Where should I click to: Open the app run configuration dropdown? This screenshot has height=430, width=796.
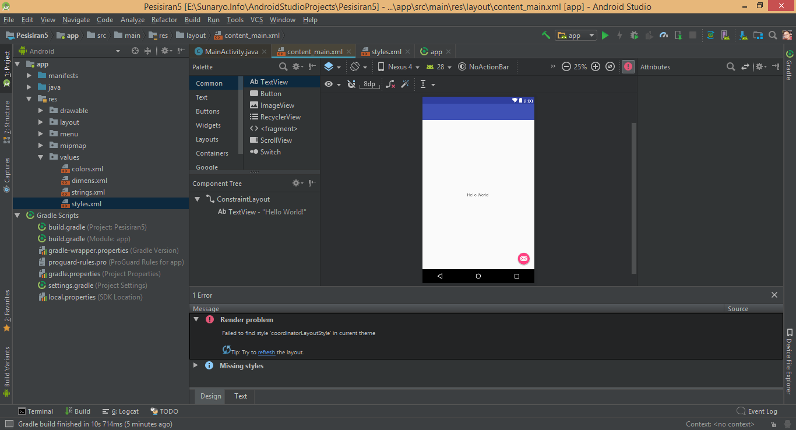[576, 36]
